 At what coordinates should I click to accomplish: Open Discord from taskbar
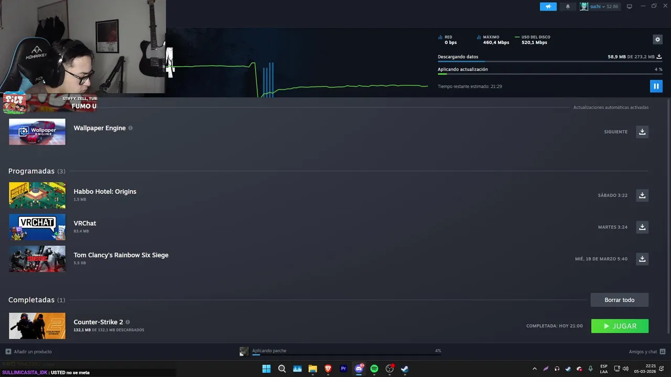coord(359,369)
